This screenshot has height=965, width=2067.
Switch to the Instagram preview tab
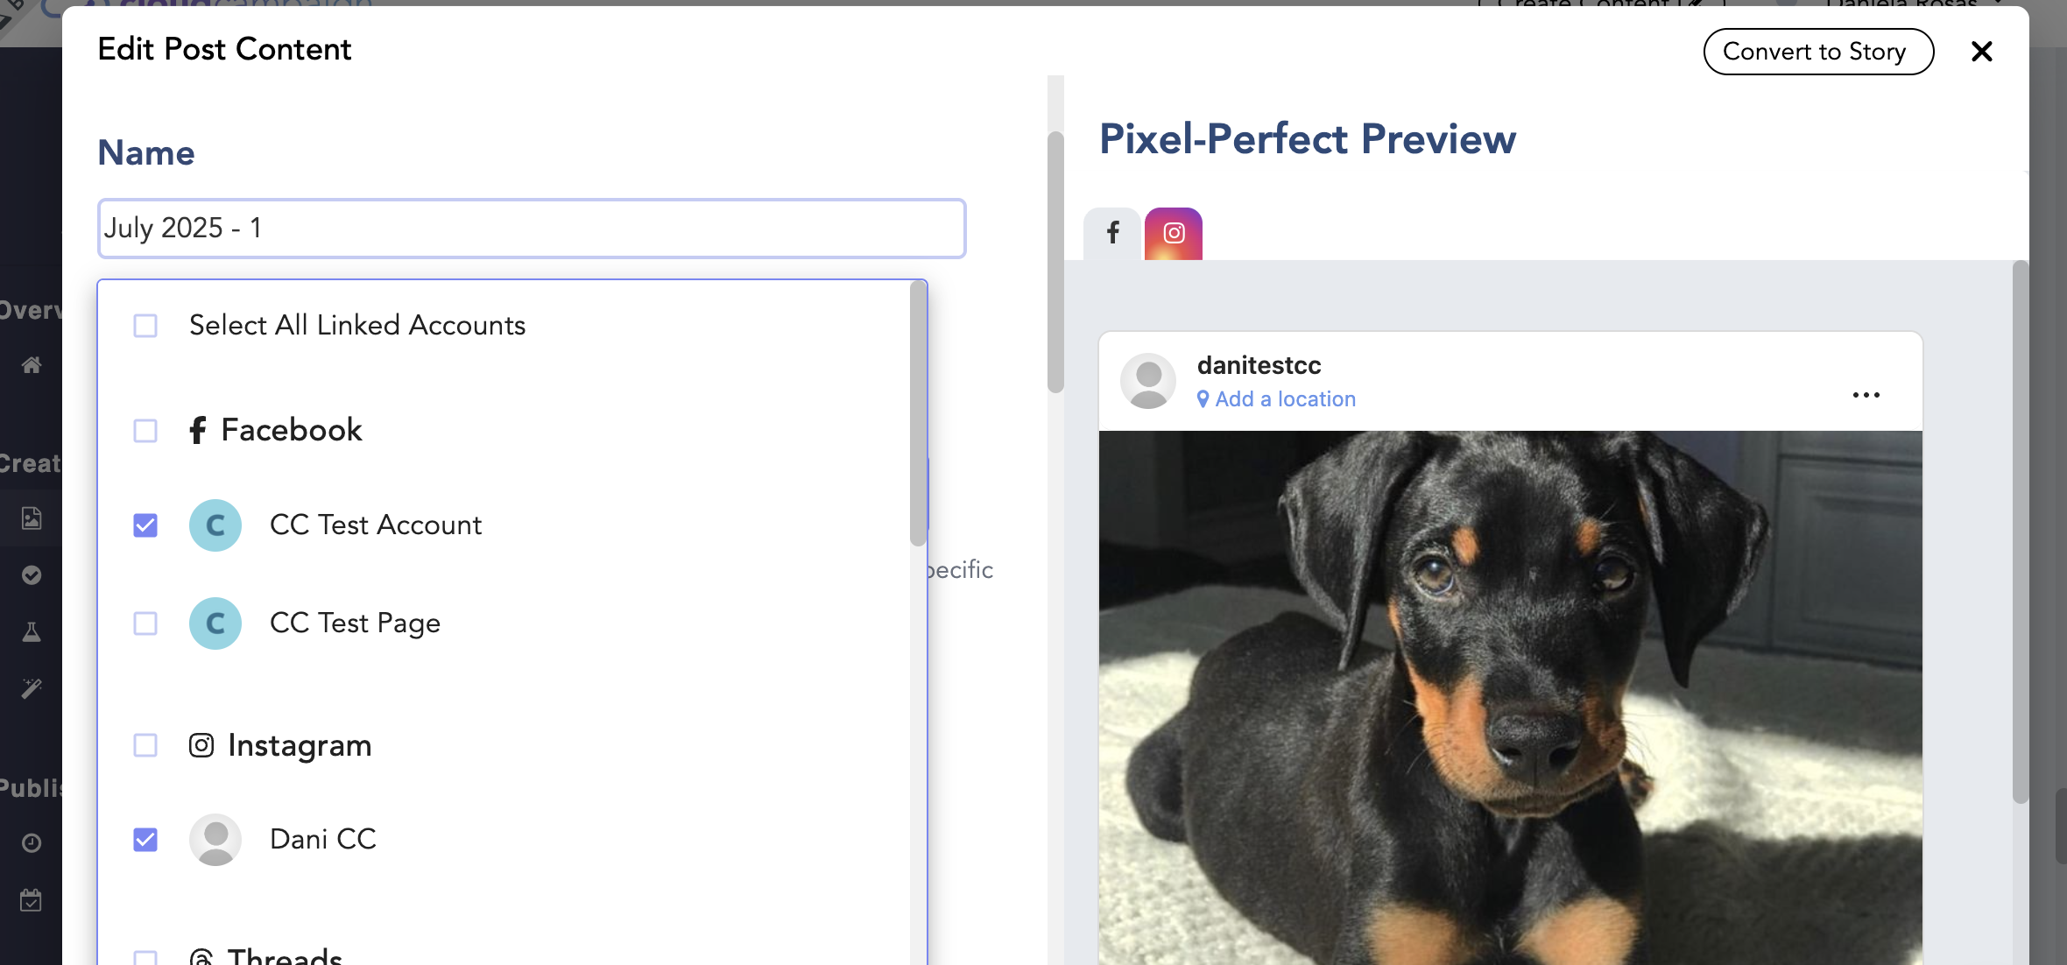1174,233
